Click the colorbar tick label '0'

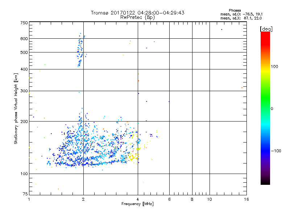(x=272, y=109)
